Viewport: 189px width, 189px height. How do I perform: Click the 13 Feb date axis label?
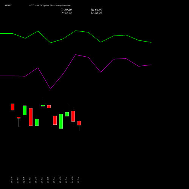coord(30,180)
